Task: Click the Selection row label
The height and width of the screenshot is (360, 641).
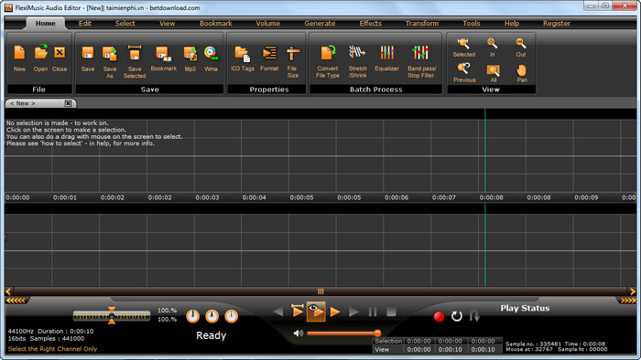Action: [x=388, y=341]
